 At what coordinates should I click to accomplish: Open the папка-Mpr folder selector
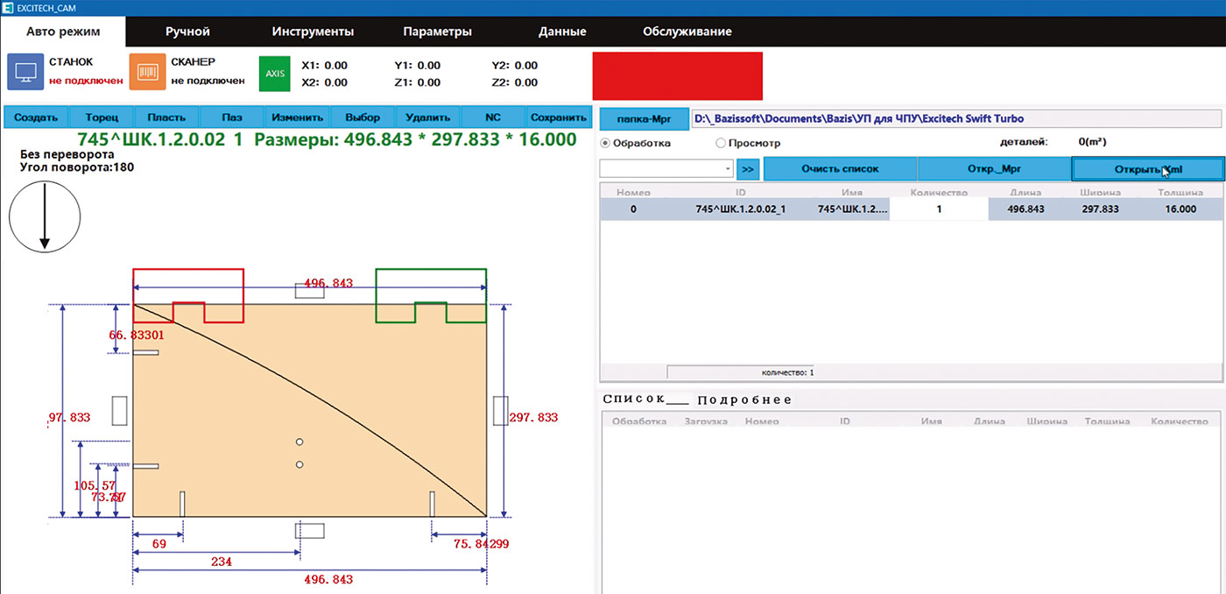point(644,118)
